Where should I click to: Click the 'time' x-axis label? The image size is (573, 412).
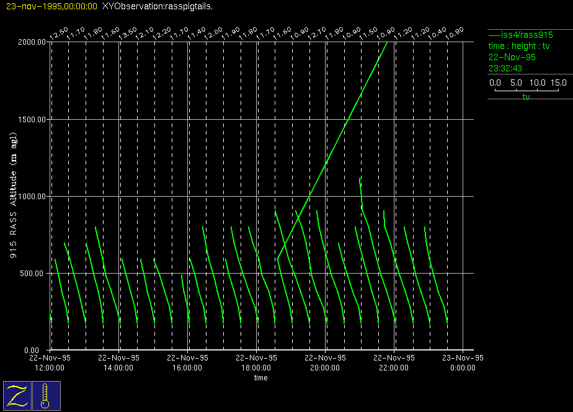260,377
